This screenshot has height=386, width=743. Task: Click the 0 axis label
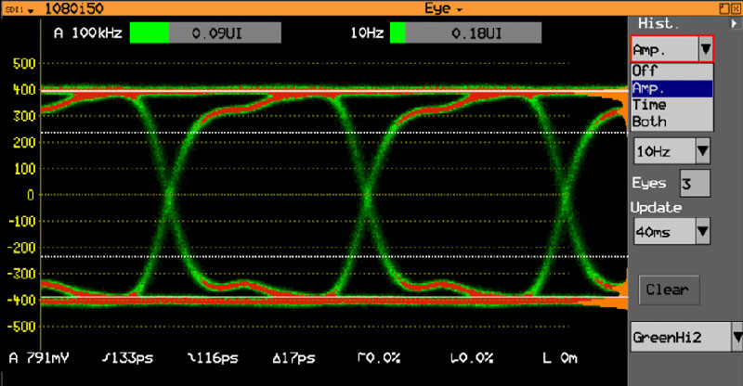[x=31, y=195]
